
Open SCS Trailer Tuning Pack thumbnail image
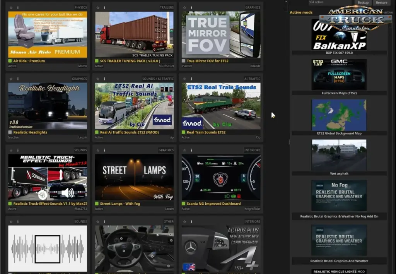(134, 34)
